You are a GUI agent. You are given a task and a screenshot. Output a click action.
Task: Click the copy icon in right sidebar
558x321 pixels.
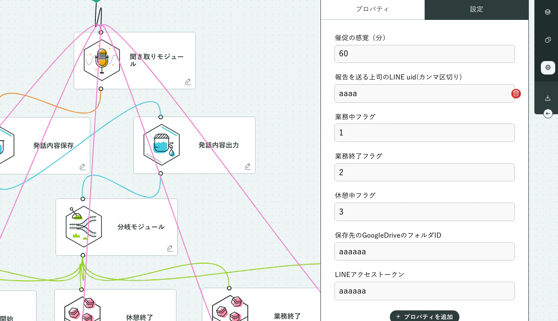tap(548, 40)
